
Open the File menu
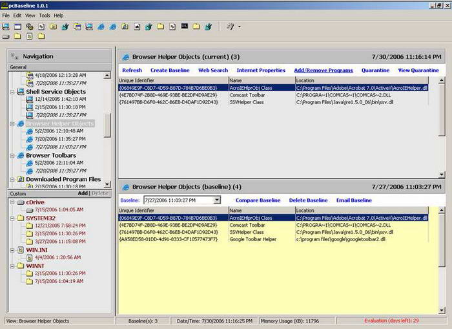[6, 16]
